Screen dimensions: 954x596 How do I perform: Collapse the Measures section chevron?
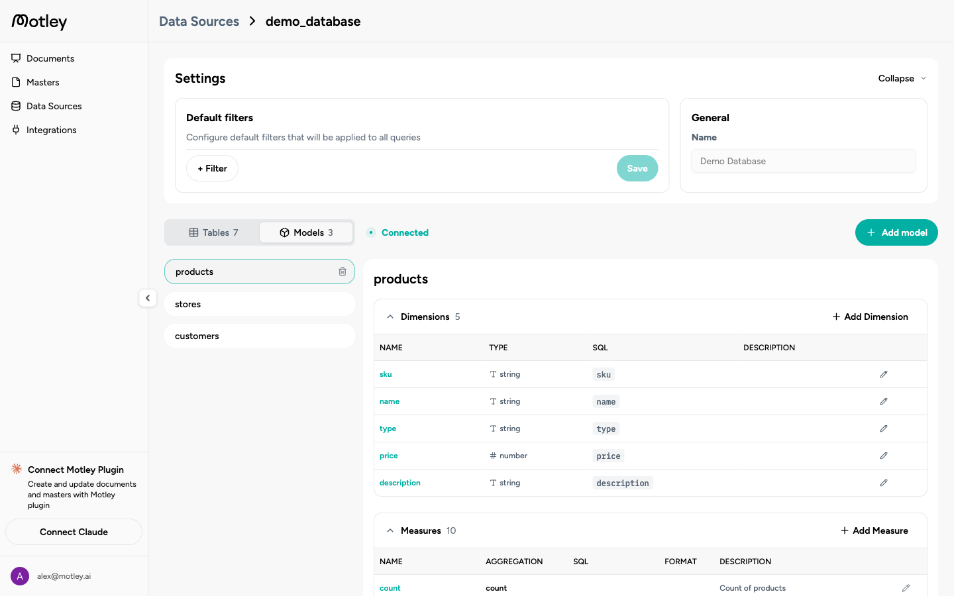coord(390,530)
